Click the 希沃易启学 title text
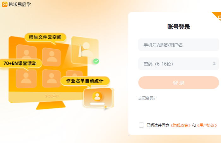The height and width of the screenshot is (143, 221). [x=20, y=4]
